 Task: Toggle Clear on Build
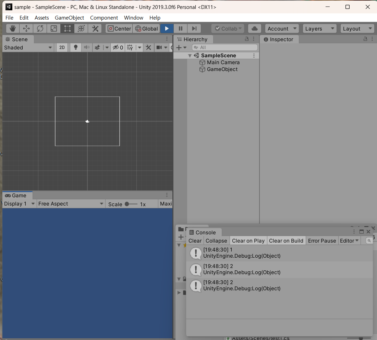pyautogui.click(x=286, y=241)
